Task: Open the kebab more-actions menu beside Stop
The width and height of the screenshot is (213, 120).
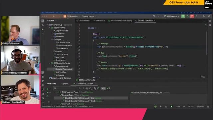Action: click(197, 16)
